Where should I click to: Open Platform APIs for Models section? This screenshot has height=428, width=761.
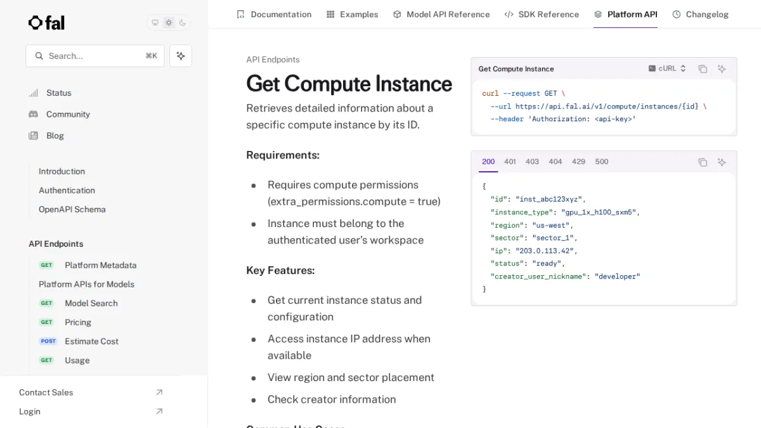pyautogui.click(x=86, y=284)
